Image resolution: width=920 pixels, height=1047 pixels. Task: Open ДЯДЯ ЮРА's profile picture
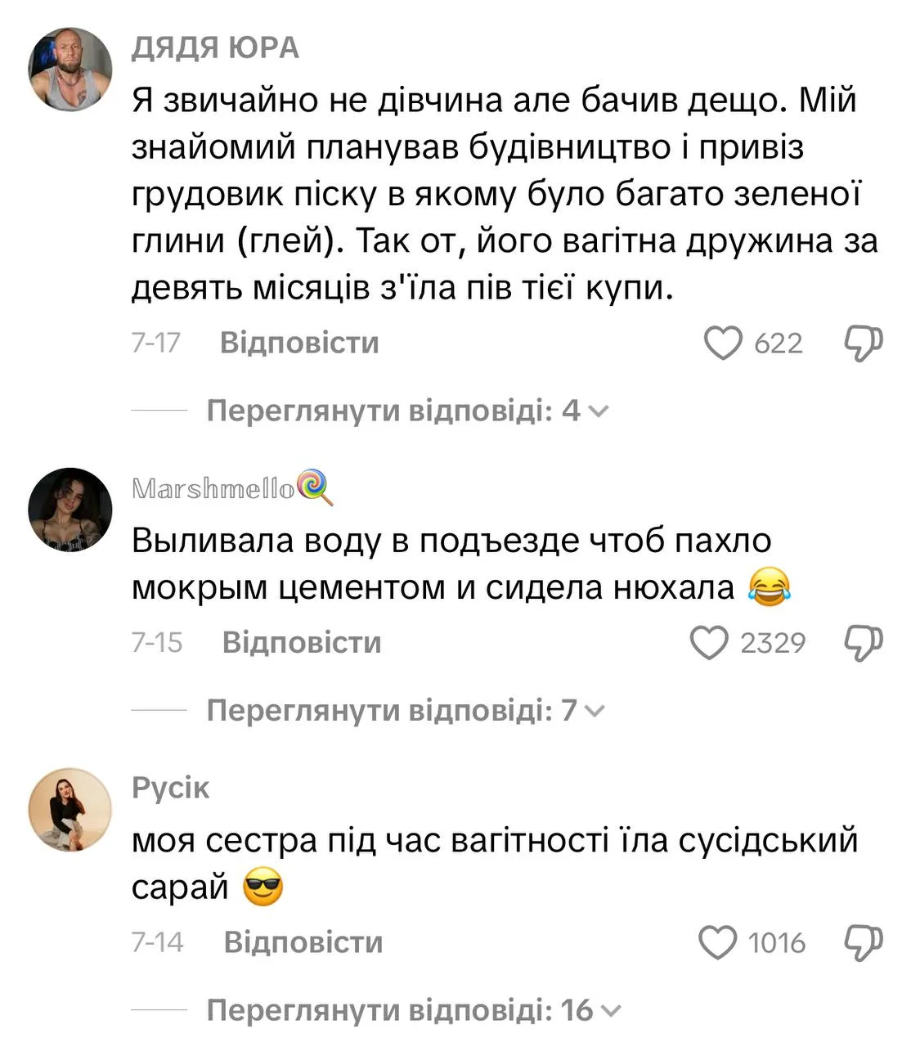70,68
